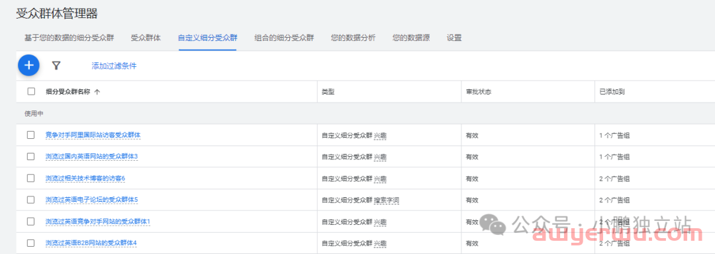Check the box for 浏览过国内英语网站的受众群体3
Image resolution: width=715 pixels, height=254 pixels.
tap(31, 156)
